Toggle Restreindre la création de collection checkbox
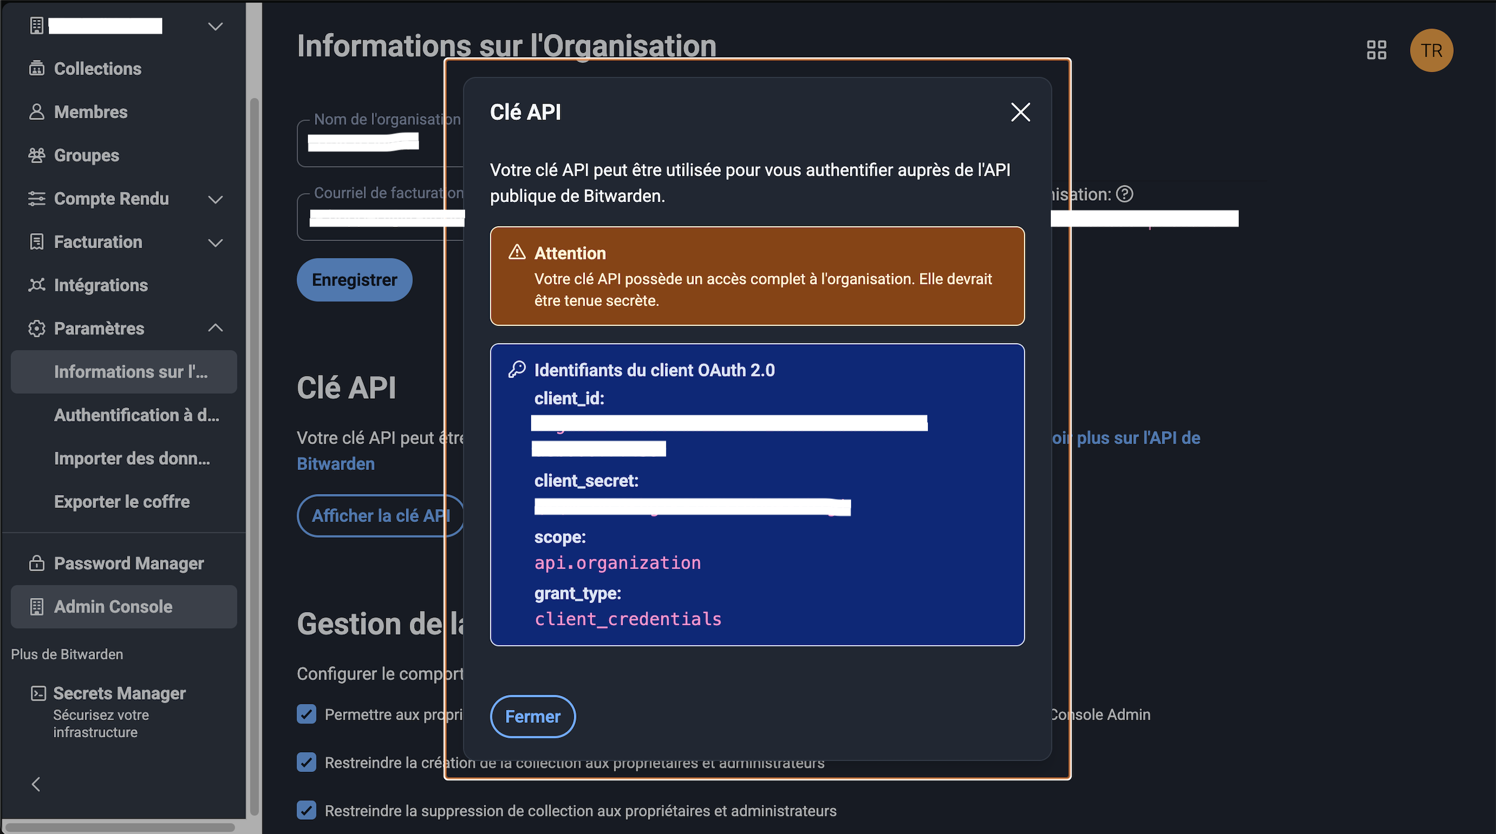This screenshot has width=1496, height=834. (x=307, y=762)
